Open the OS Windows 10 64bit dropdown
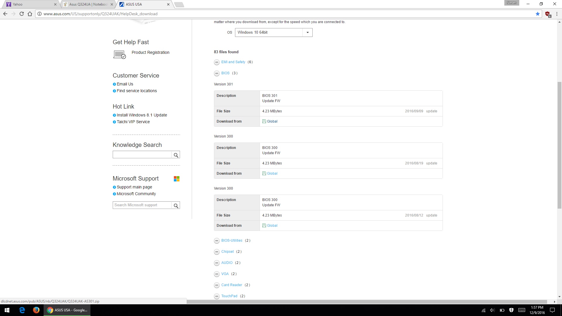 [274, 32]
